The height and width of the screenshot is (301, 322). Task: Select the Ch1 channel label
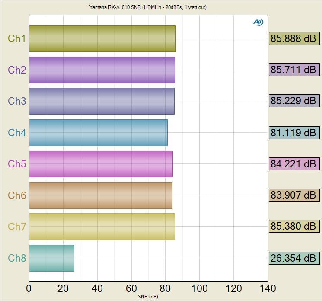pyautogui.click(x=17, y=38)
